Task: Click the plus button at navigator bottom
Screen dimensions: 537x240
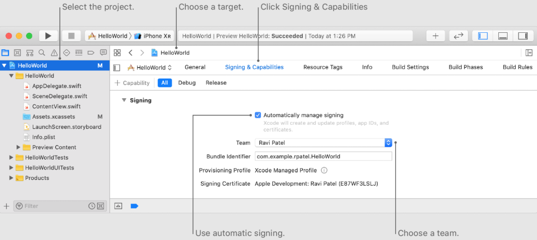Action: 6,206
